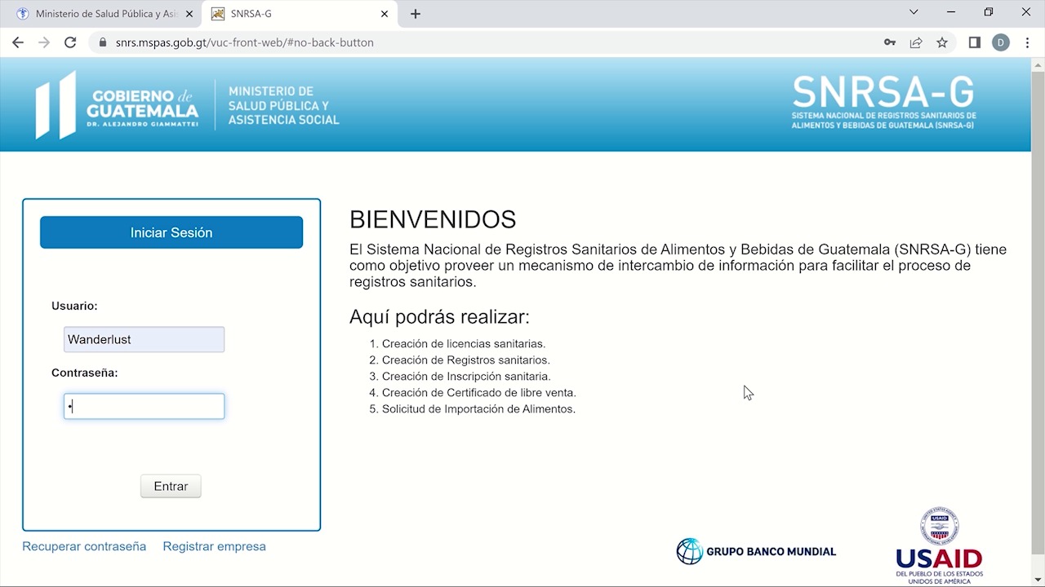Image resolution: width=1045 pixels, height=587 pixels.
Task: Reload the page with the refresh icon
Action: point(70,42)
